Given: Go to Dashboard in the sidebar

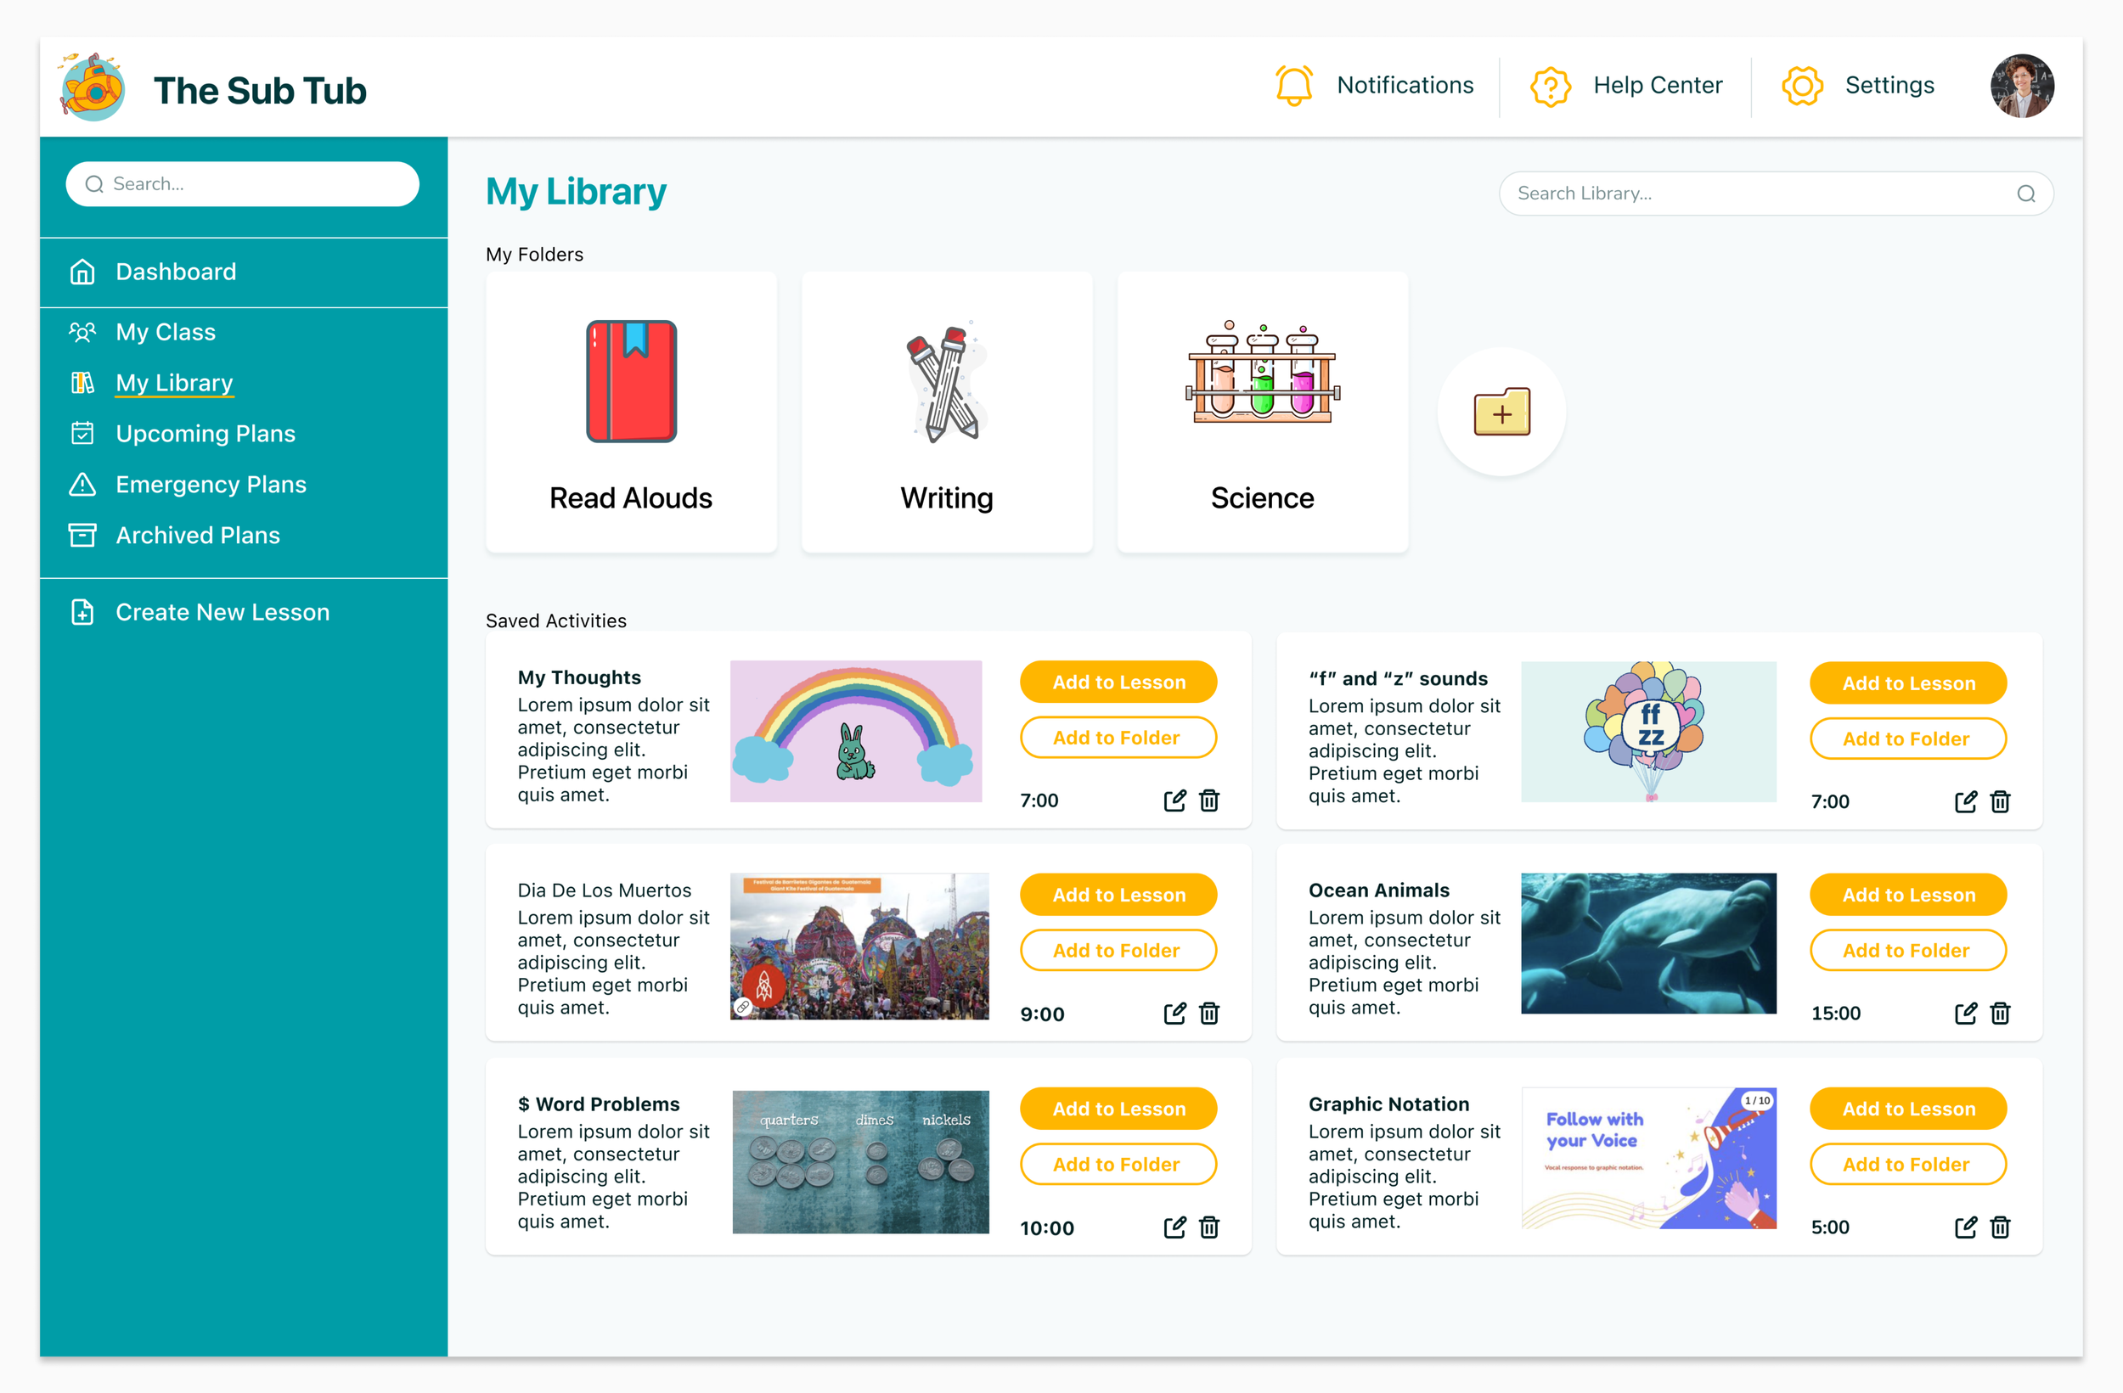Looking at the screenshot, I should click(176, 271).
